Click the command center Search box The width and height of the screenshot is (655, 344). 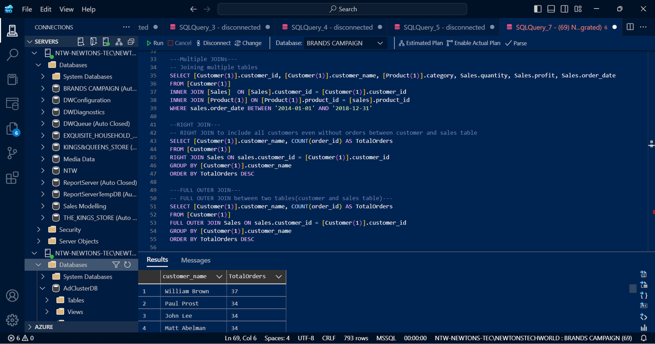point(342,9)
